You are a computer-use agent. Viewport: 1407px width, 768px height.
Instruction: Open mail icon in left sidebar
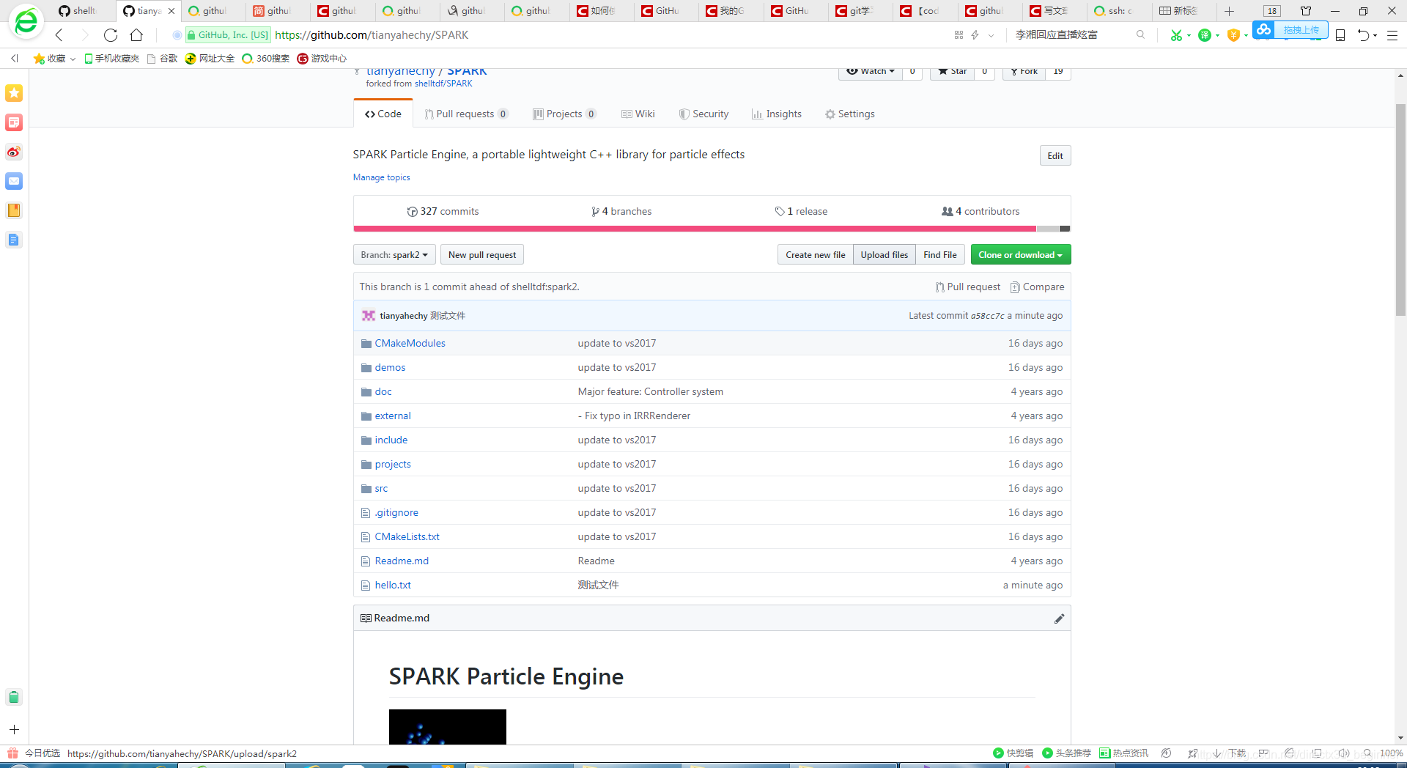pyautogui.click(x=14, y=181)
